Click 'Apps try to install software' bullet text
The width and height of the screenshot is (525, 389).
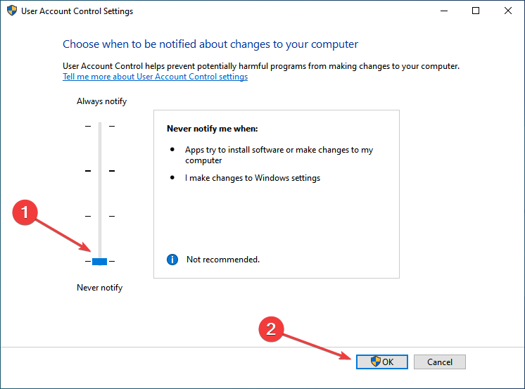[279, 155]
